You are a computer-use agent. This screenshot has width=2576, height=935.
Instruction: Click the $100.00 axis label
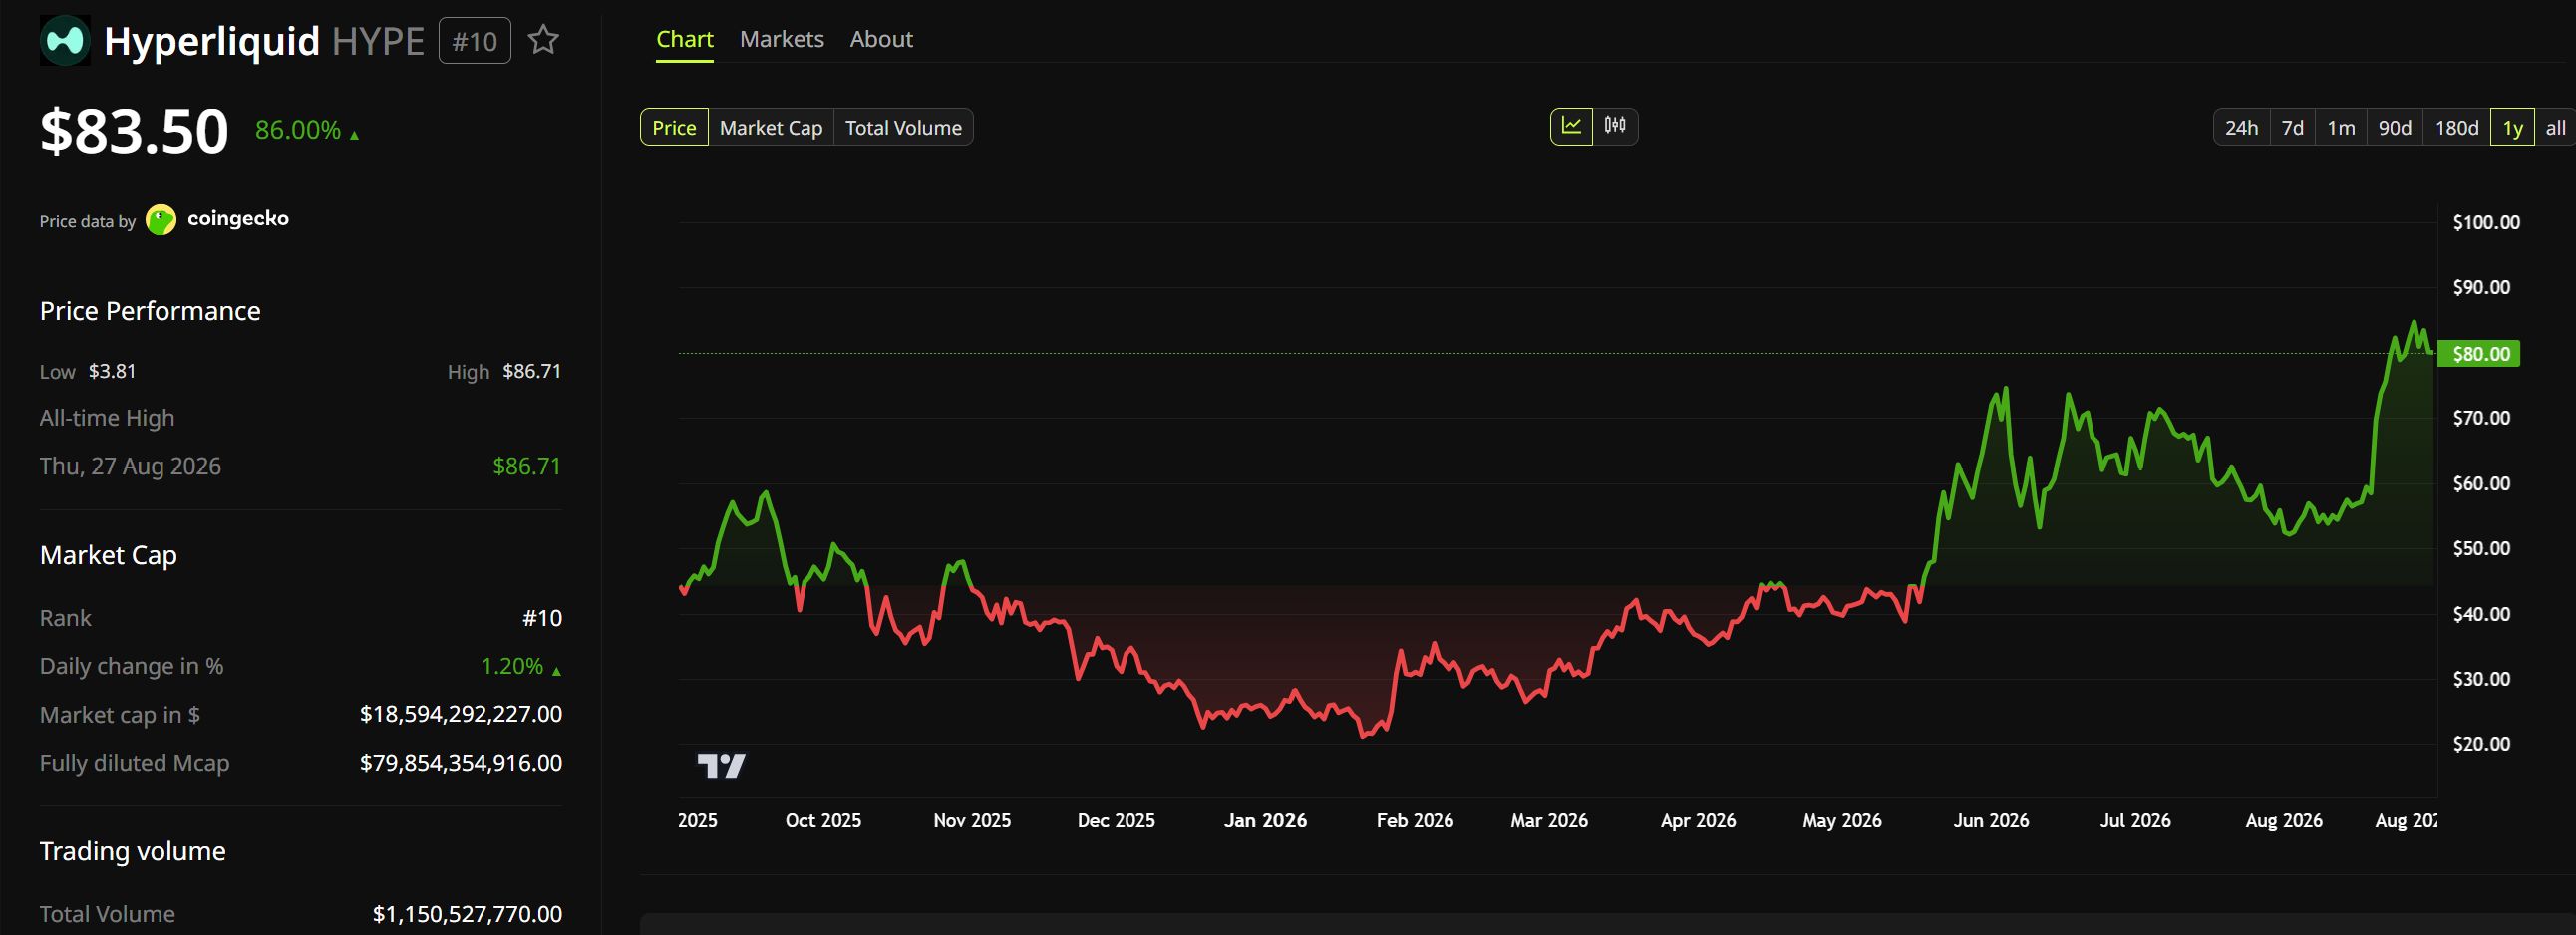pyautogui.click(x=2486, y=223)
